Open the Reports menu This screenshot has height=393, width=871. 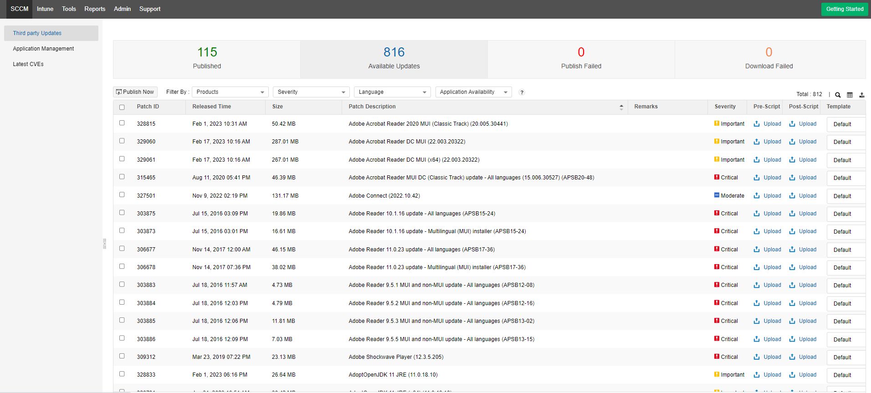click(95, 9)
